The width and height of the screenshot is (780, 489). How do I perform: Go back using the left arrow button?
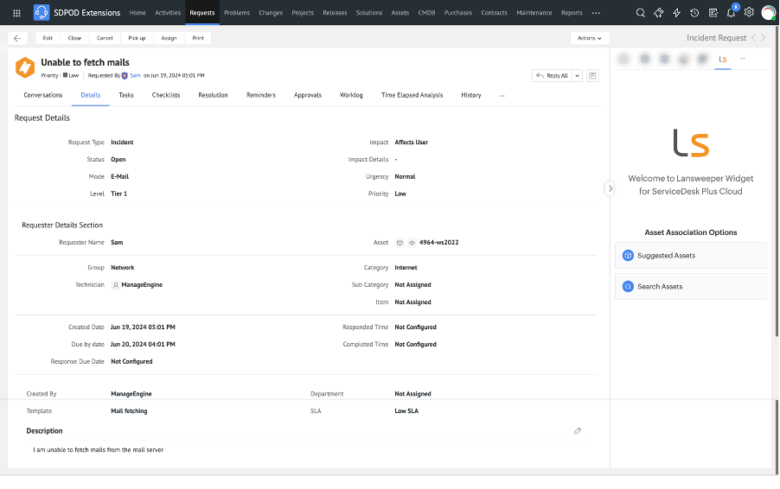point(17,38)
